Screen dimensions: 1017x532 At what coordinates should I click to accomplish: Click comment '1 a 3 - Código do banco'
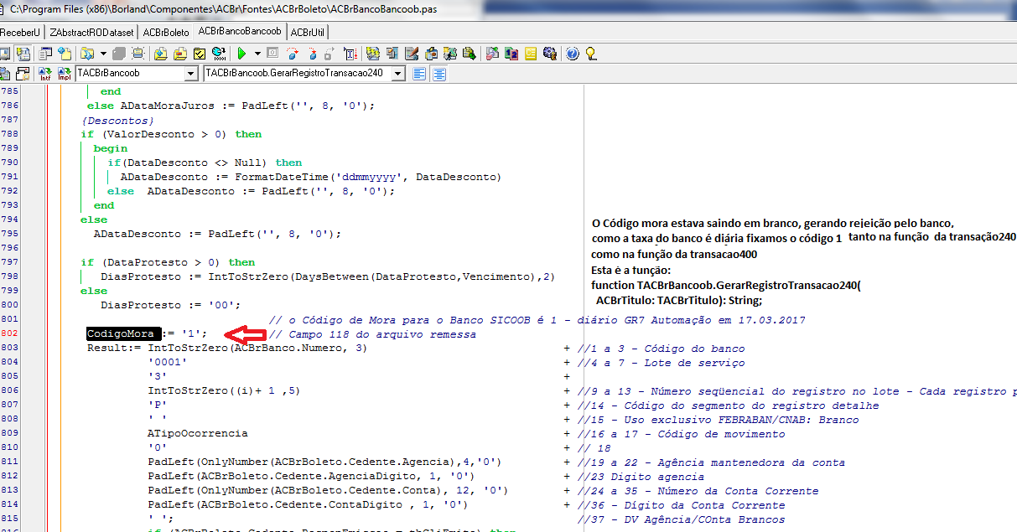tap(661, 349)
